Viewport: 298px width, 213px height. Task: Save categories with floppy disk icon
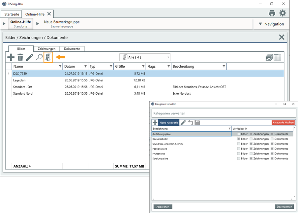(197, 123)
